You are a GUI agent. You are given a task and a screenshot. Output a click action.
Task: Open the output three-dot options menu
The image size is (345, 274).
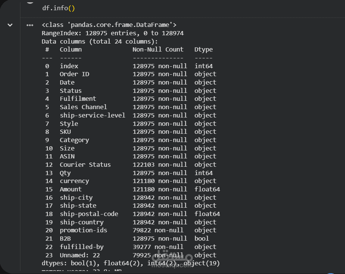(30, 25)
